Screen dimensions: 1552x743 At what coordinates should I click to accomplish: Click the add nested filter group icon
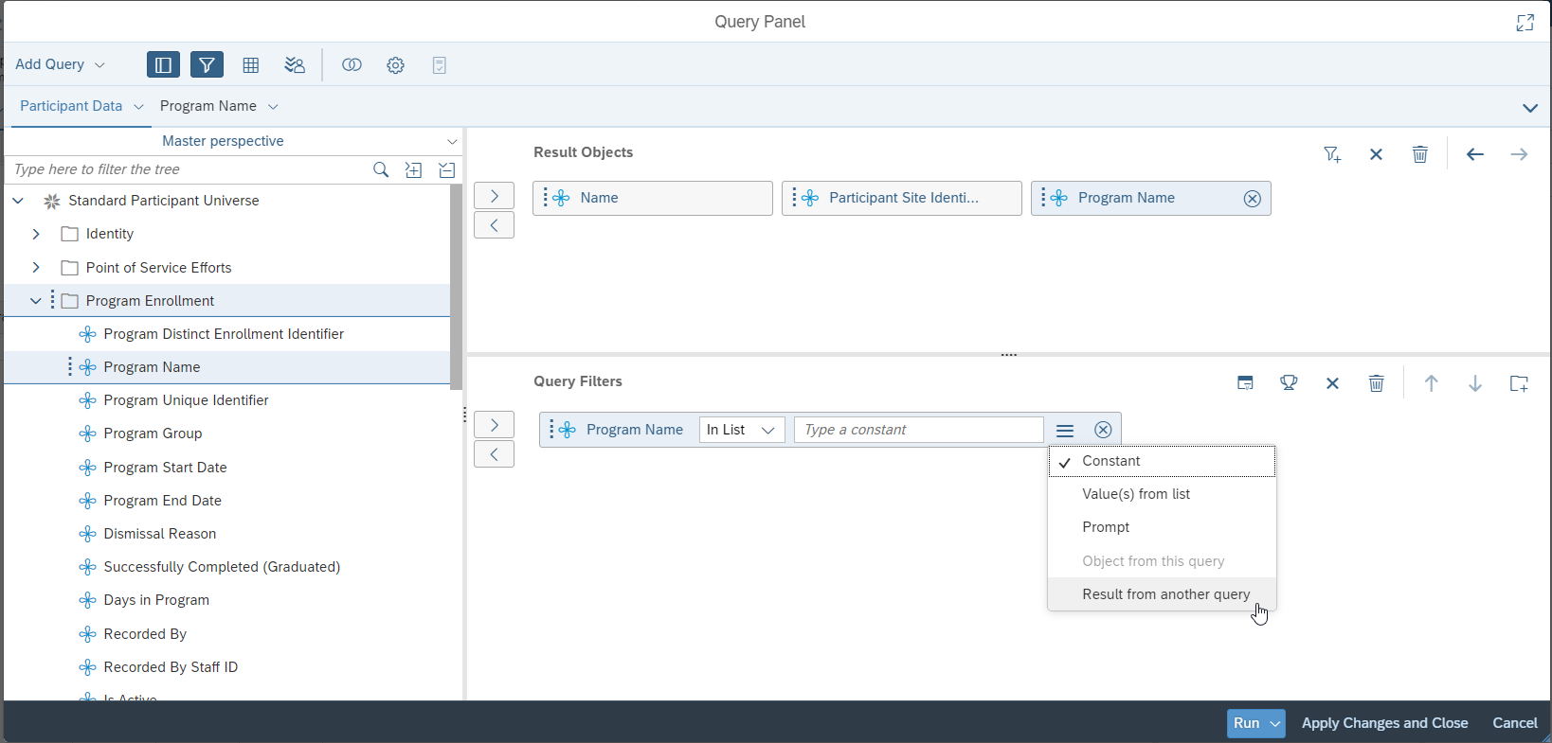tap(1518, 383)
